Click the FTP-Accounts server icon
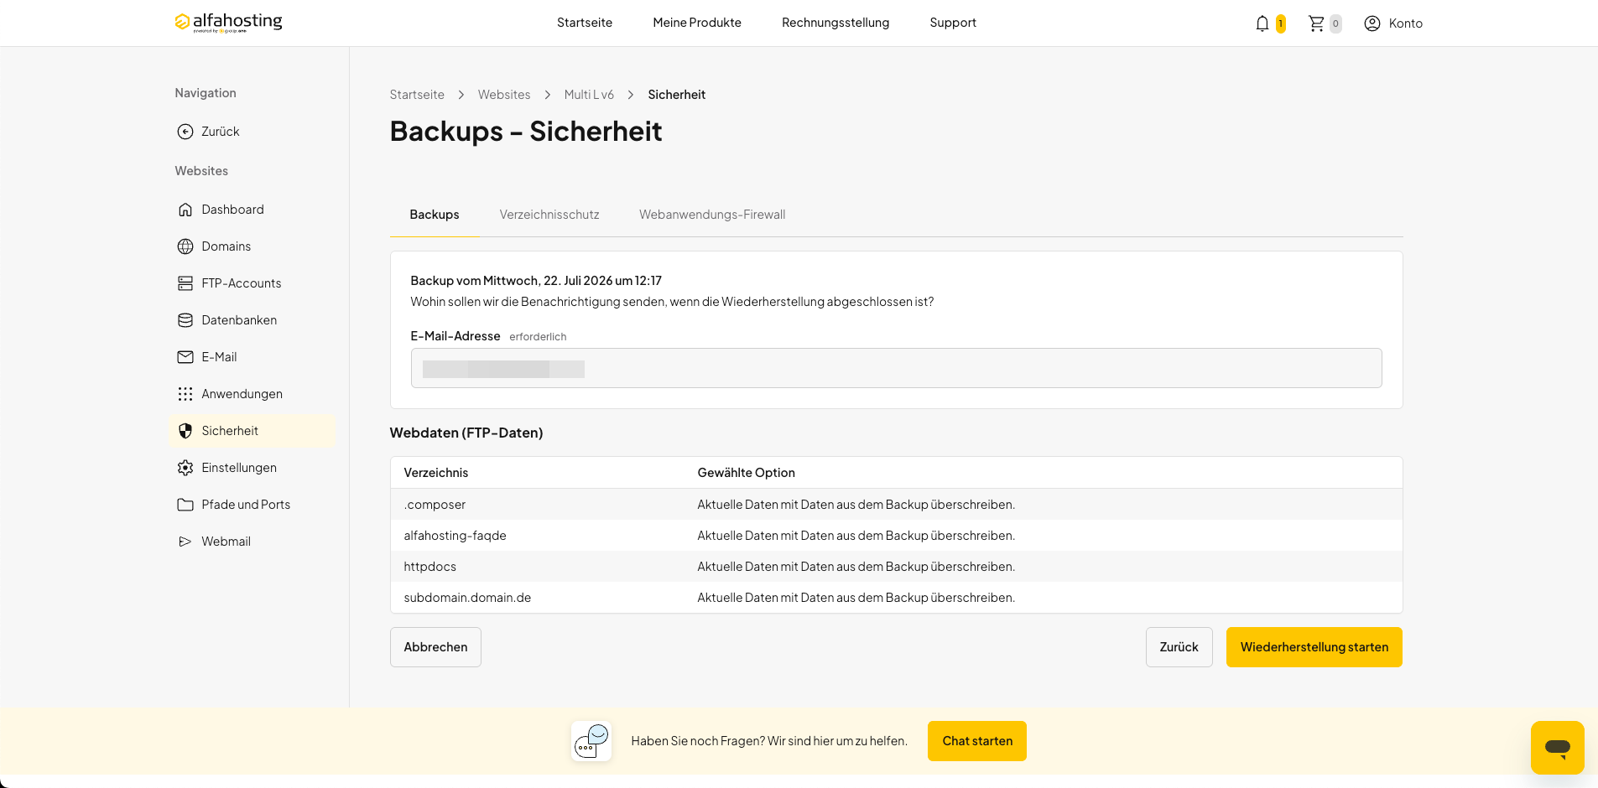Screen dimensions: 1598x788 click(x=185, y=283)
